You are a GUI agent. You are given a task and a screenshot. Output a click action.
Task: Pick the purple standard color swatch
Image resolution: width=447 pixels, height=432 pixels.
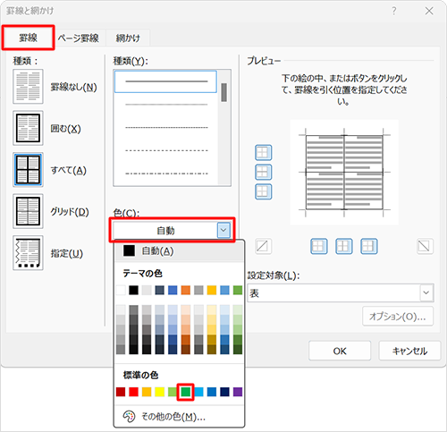pos(238,392)
